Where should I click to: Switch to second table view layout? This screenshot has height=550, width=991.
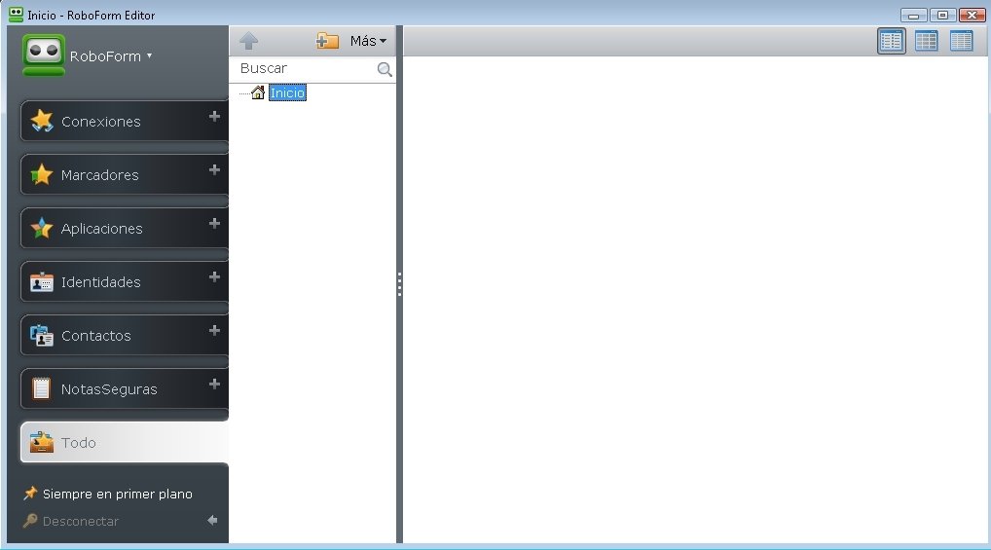point(927,41)
